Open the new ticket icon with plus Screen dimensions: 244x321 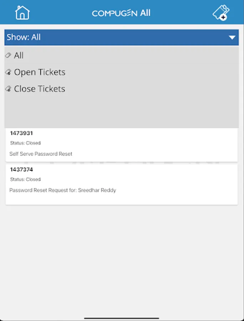click(221, 13)
